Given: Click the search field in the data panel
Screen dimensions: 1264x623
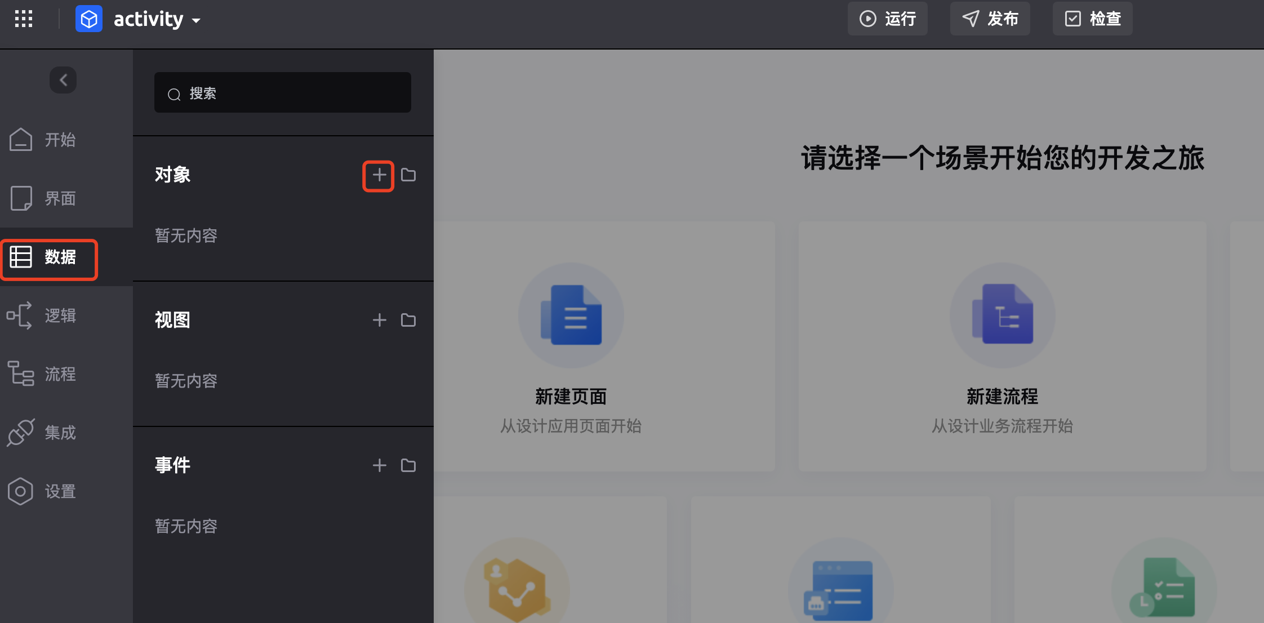Looking at the screenshot, I should point(283,93).
